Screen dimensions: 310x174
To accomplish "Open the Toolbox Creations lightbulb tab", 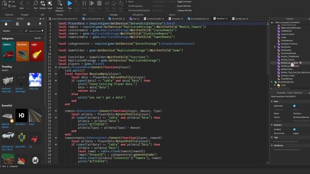I will click(40, 24).
